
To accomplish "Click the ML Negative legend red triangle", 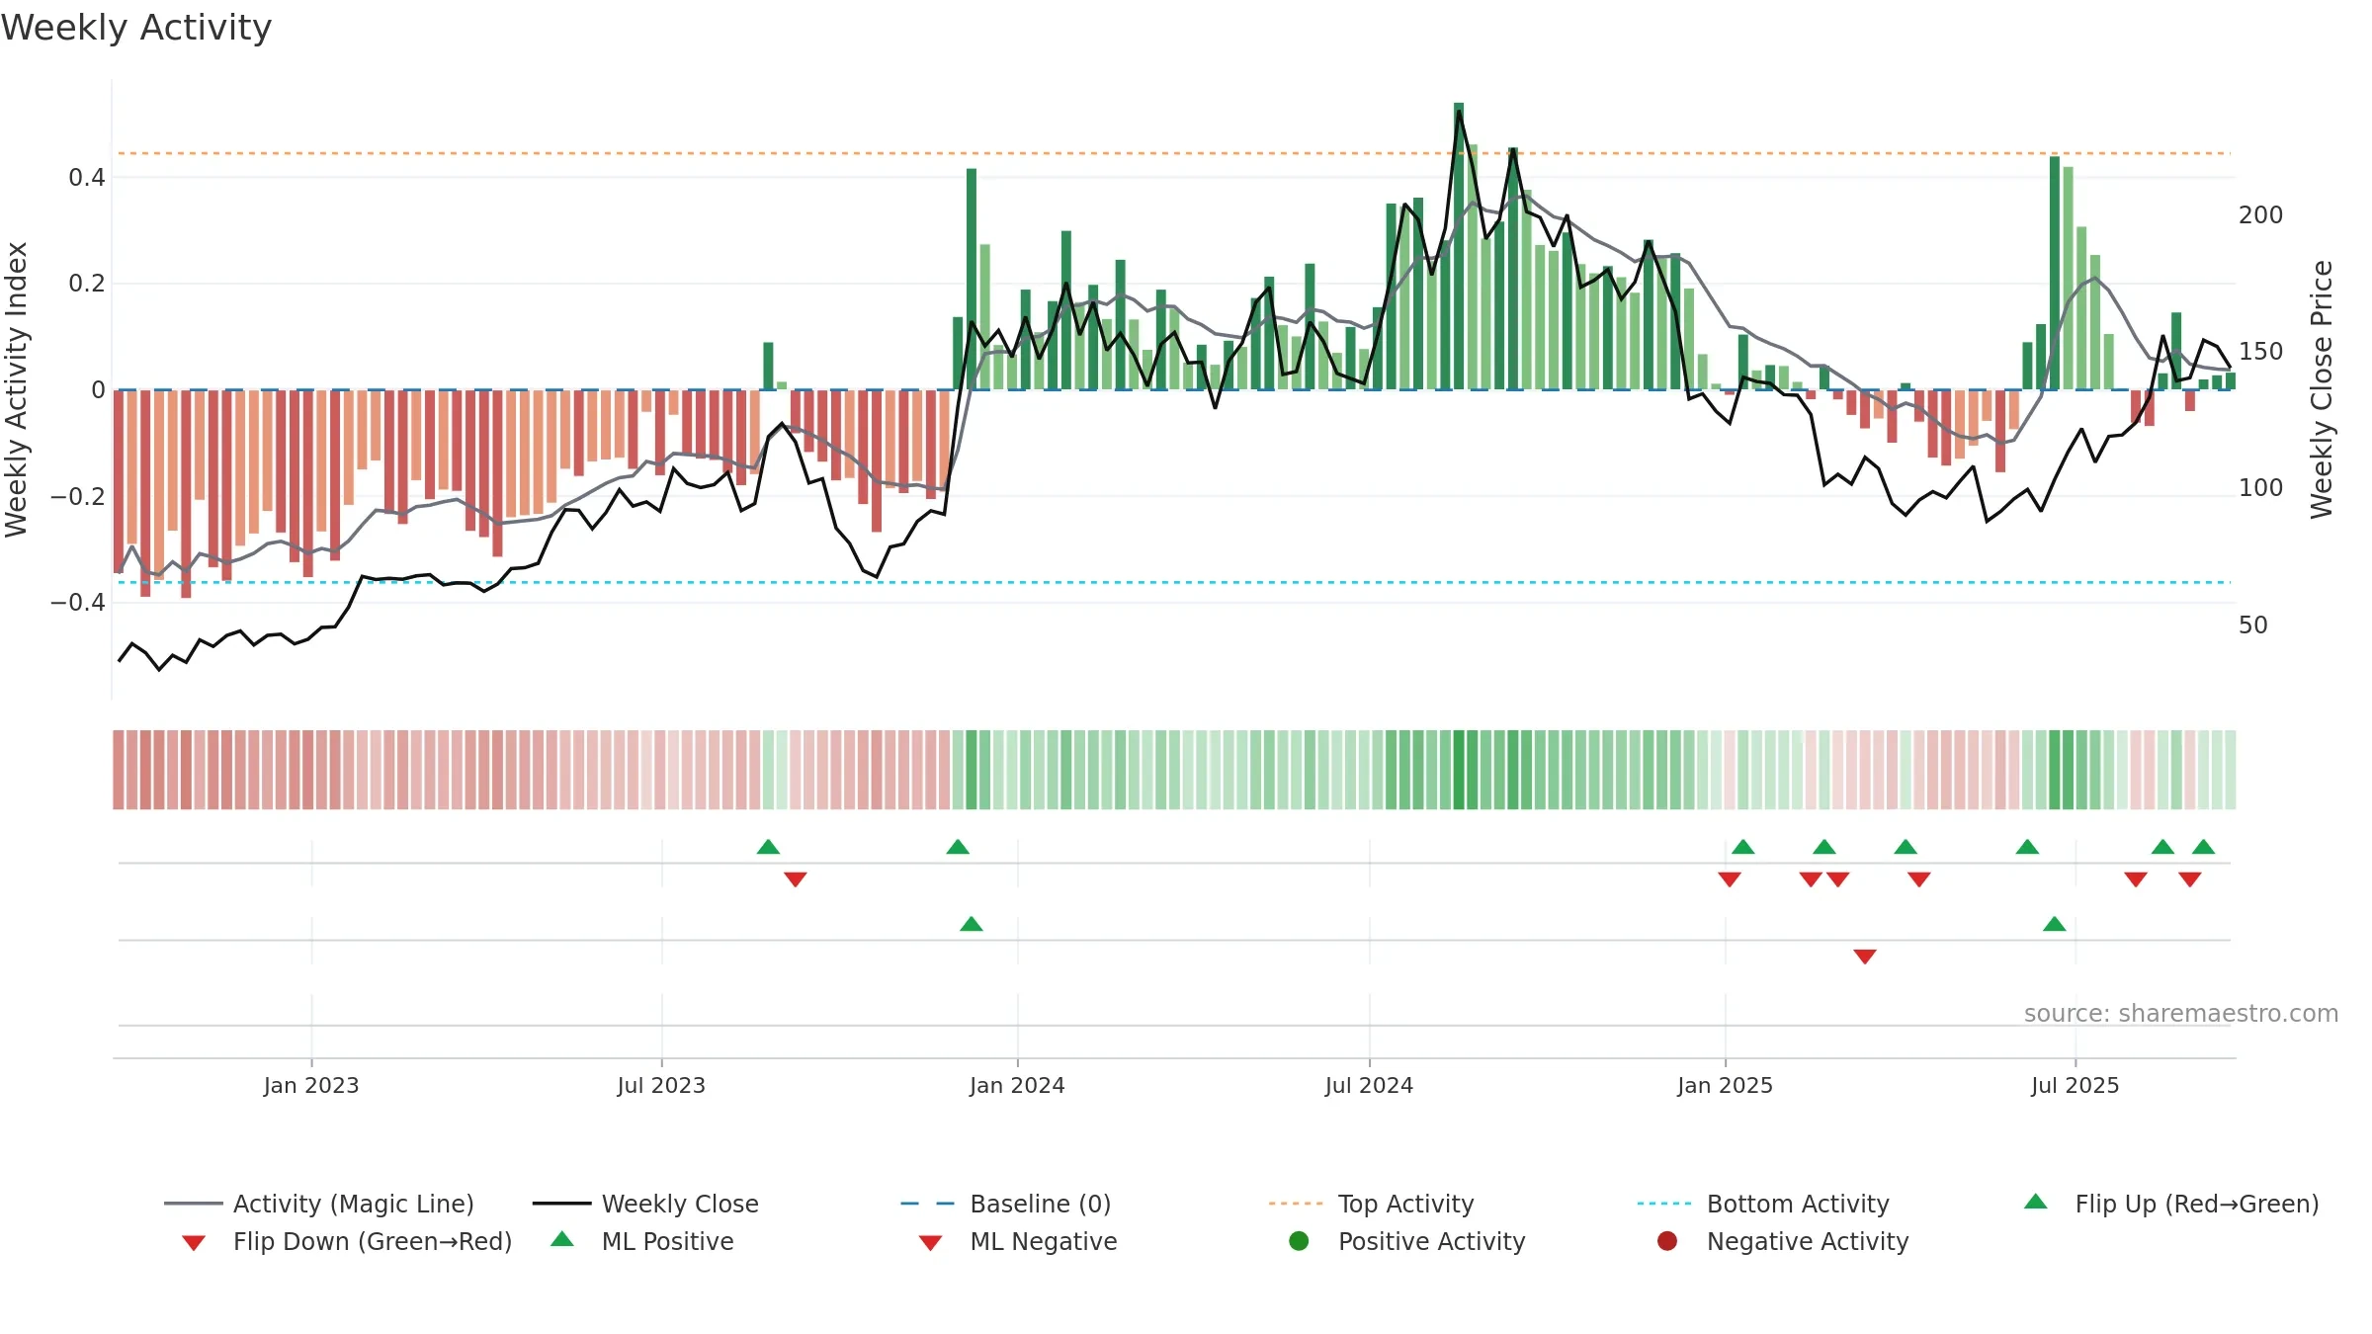I will click(930, 1243).
